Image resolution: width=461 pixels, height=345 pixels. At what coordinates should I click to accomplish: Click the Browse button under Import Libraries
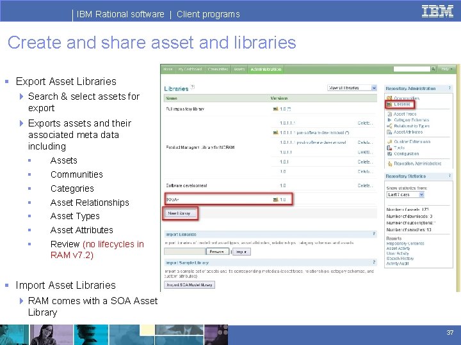[x=217, y=252]
